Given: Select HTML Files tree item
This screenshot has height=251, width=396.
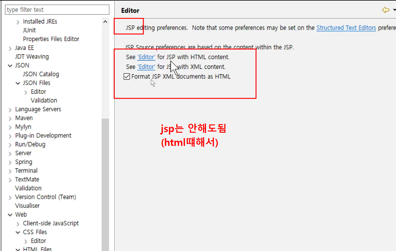Looking at the screenshot, I should point(37,249).
